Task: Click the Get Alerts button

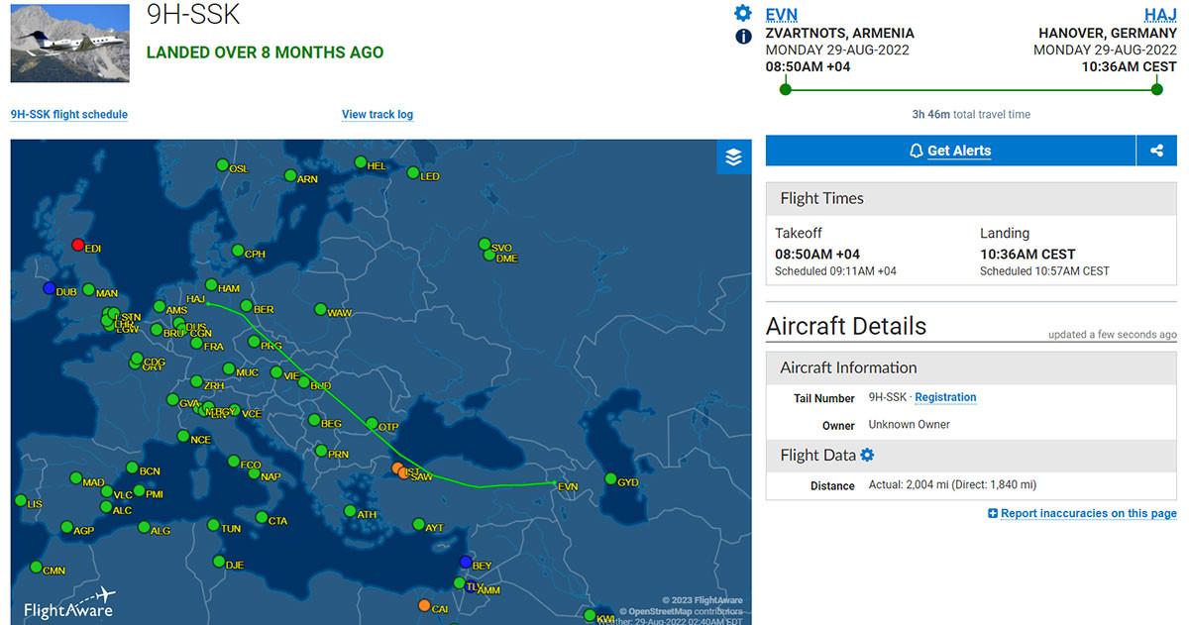Action: coord(950,151)
